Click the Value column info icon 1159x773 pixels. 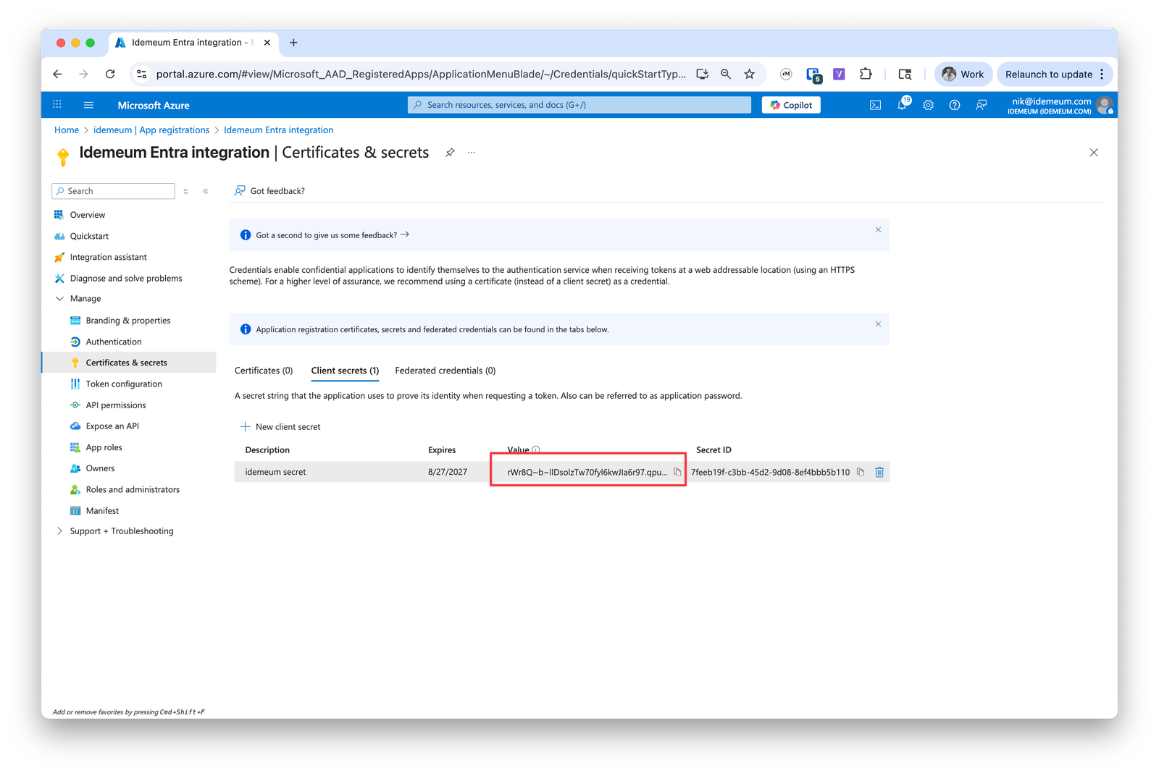[x=536, y=449]
